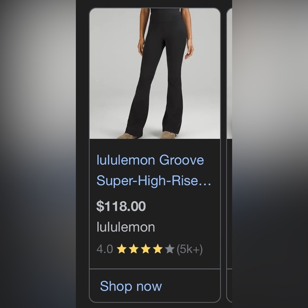Open the (5k+) reviews count

(x=190, y=249)
